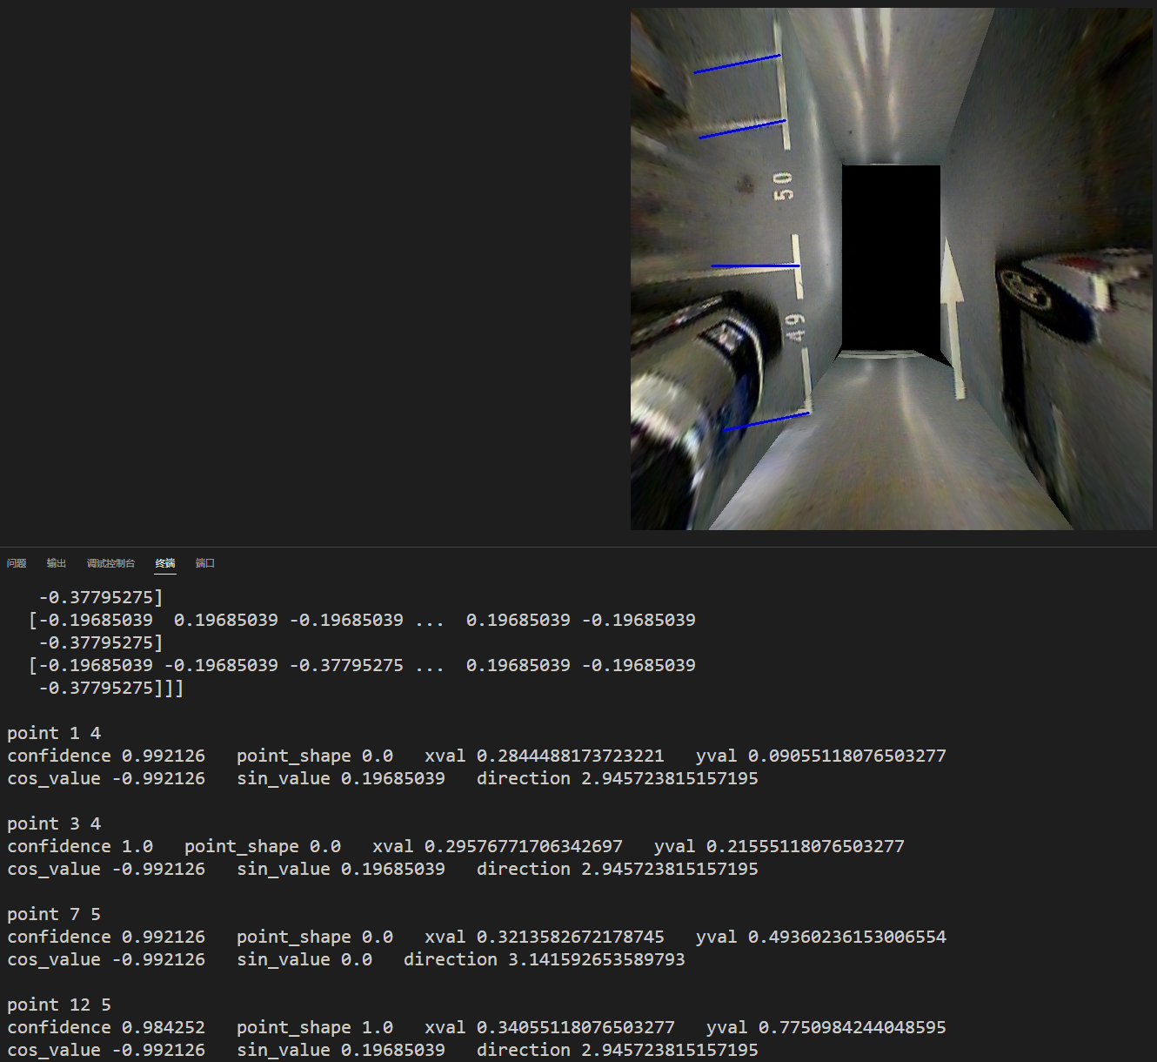Switch to the 端口 (Ports) tab
The height and width of the screenshot is (1062, 1157).
click(205, 563)
